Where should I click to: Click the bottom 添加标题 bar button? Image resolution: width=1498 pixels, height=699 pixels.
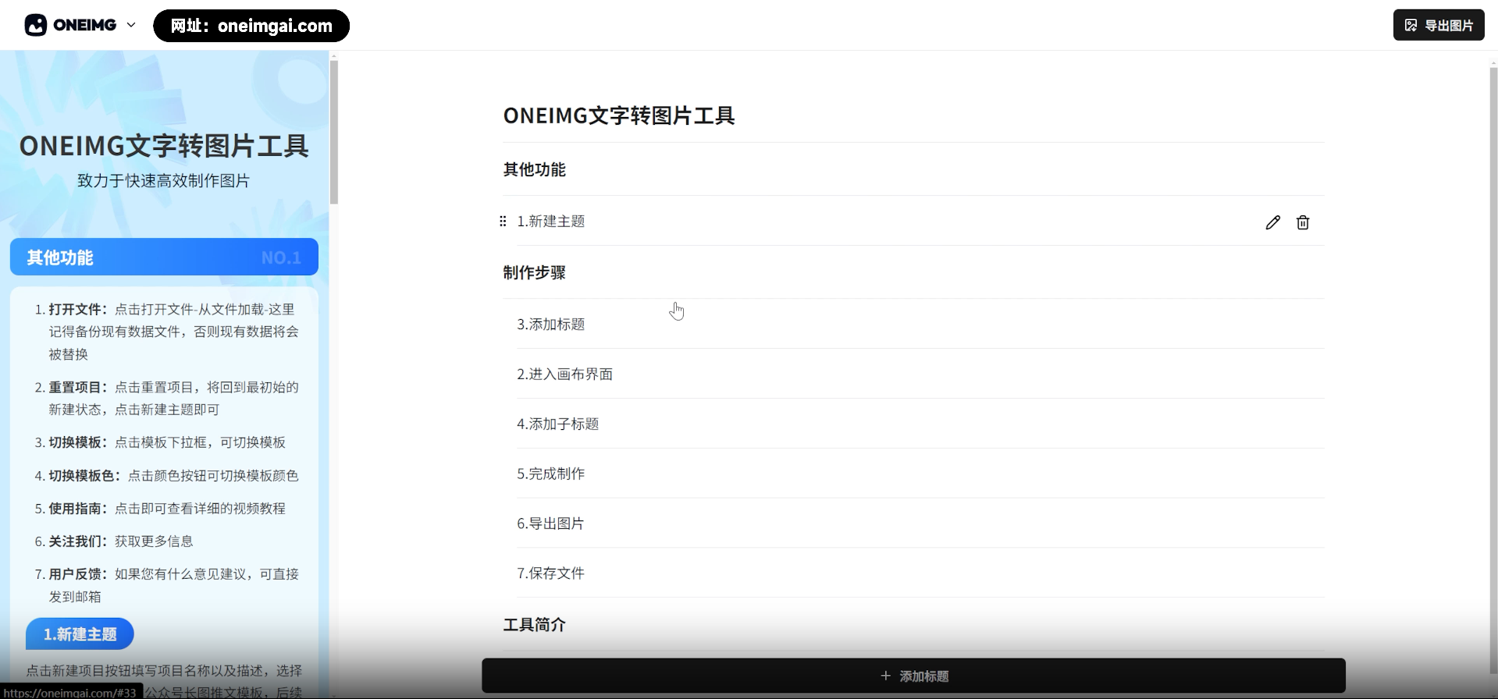pyautogui.click(x=913, y=676)
